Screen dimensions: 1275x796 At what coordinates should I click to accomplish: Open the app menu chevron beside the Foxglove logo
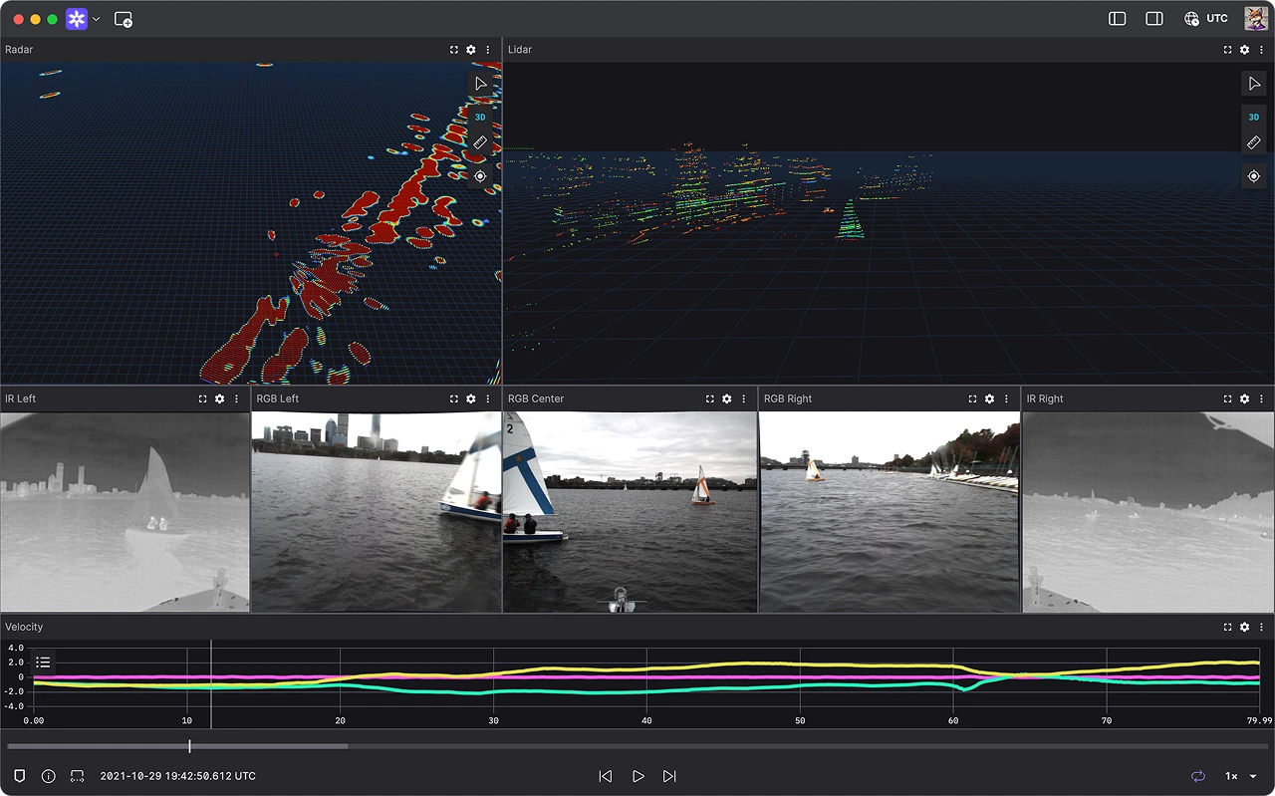coord(97,18)
